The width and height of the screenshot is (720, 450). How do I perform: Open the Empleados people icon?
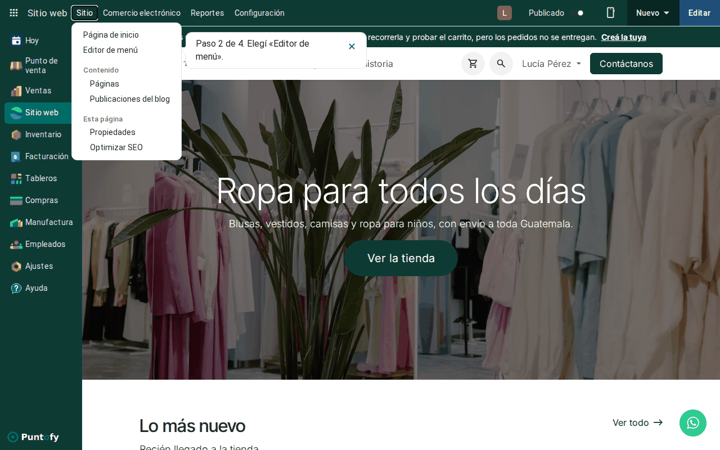[x=16, y=244]
